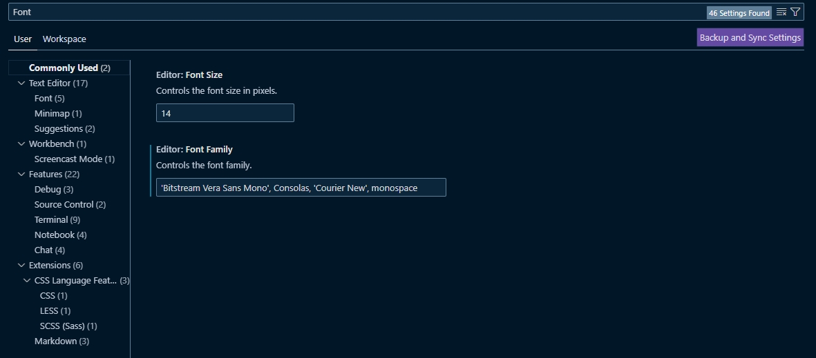The width and height of the screenshot is (816, 358).
Task: Select the Features (22) category
Action: (x=54, y=174)
